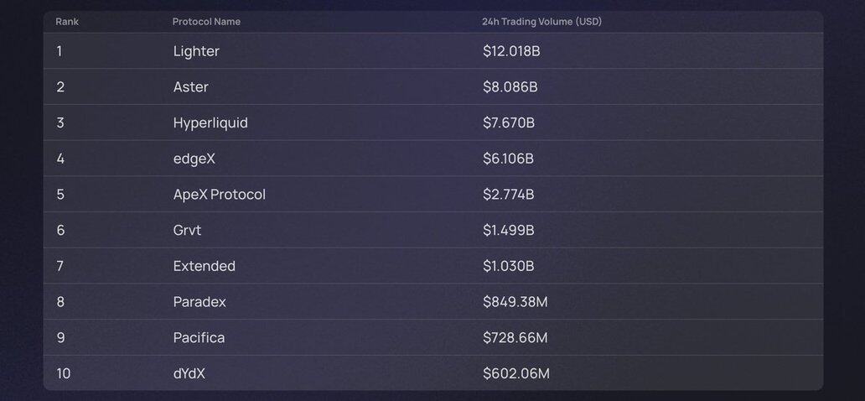The image size is (865, 401).
Task: Click the Protocol Name column header
Action: click(206, 22)
